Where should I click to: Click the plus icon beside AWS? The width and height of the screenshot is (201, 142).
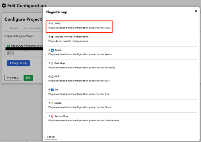click(49, 23)
